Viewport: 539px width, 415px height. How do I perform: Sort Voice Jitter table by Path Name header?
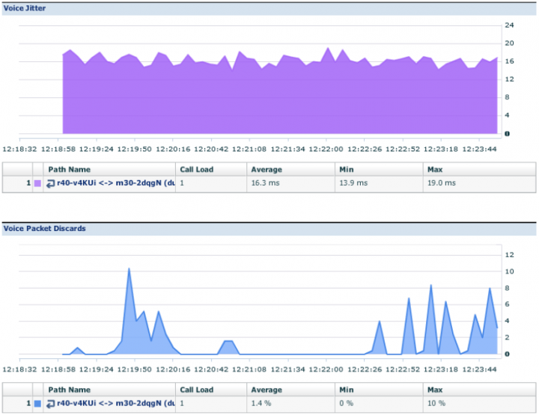click(x=69, y=169)
